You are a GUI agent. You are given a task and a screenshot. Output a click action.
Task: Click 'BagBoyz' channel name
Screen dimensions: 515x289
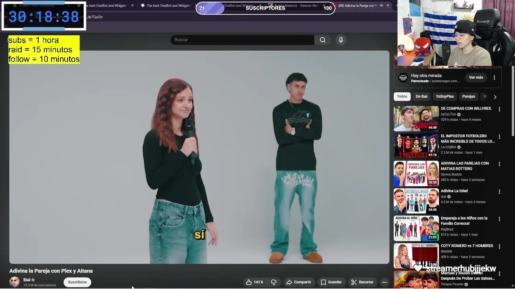447,229
